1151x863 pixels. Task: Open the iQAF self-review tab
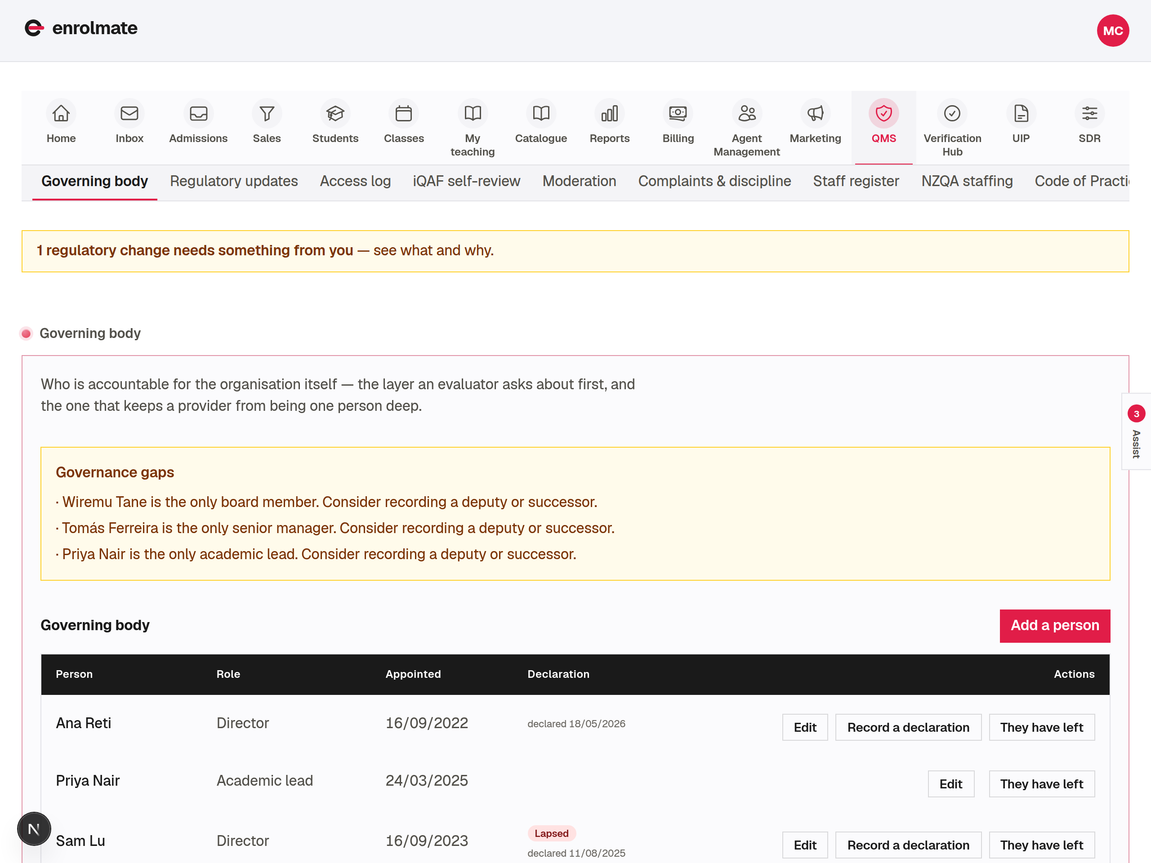point(466,181)
